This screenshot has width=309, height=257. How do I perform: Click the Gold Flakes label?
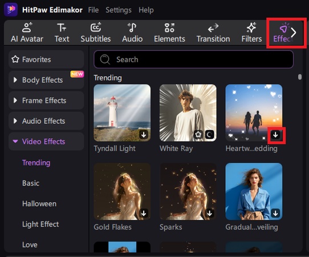[x=112, y=227]
